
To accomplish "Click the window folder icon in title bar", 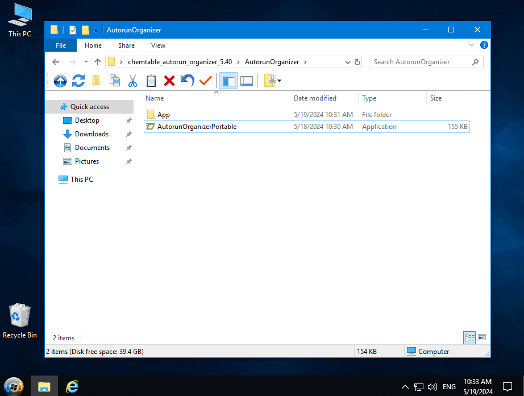I will 54,30.
